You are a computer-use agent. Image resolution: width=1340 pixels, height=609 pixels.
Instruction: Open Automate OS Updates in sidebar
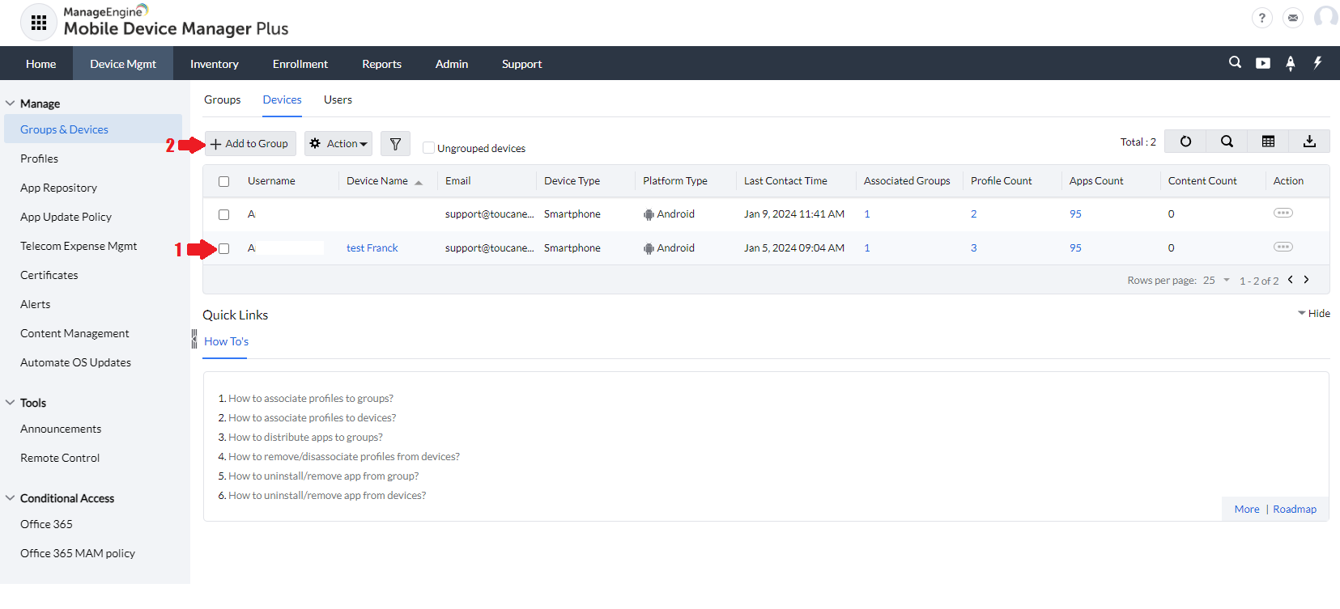point(76,362)
